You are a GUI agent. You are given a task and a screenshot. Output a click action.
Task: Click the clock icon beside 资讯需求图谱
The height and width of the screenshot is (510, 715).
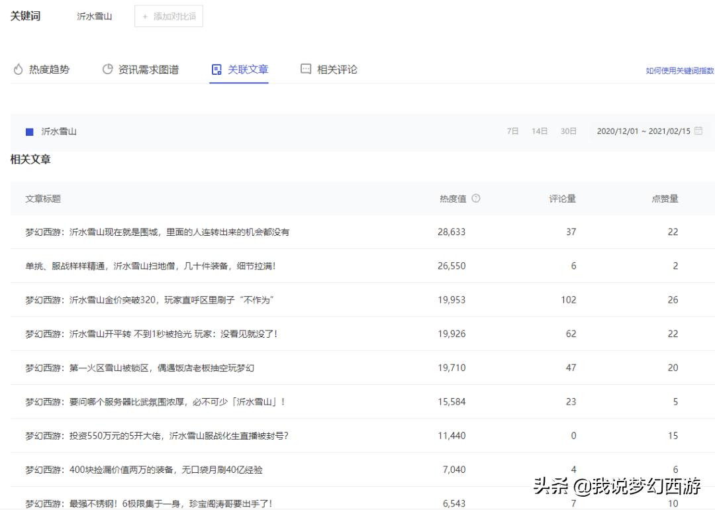tap(107, 68)
